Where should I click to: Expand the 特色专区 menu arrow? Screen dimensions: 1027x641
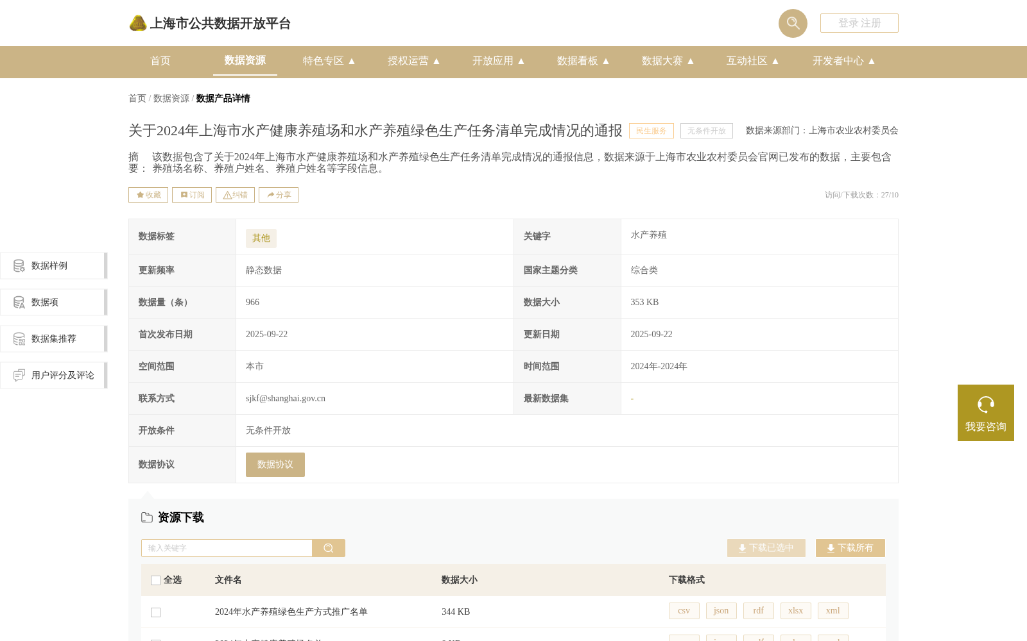[352, 61]
